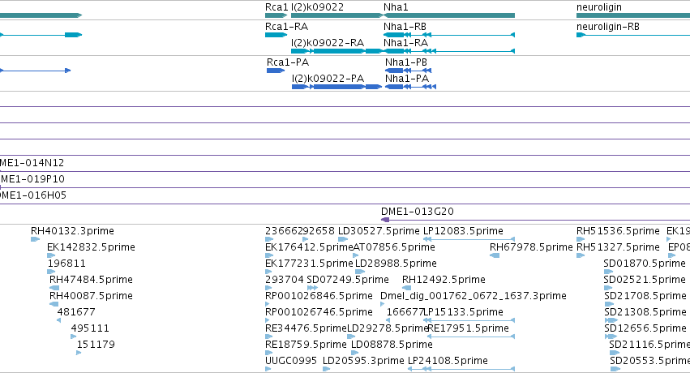Click the Nha1 gene span bar
Screen dimensions: 690x373
[449, 15]
